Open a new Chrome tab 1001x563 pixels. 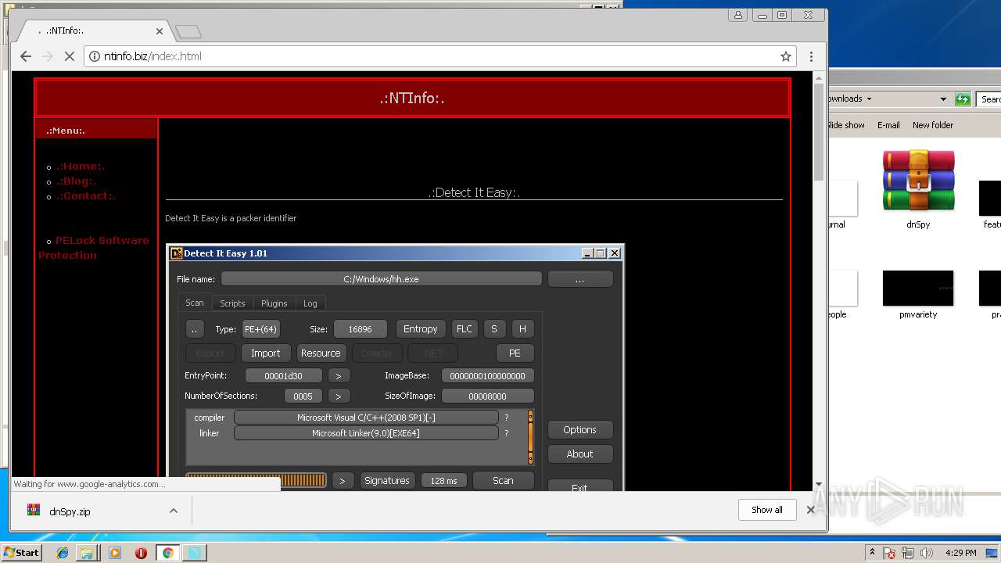point(188,31)
